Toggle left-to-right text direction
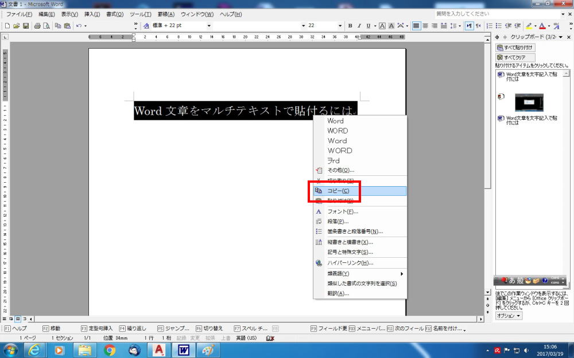This screenshot has width=574, height=358. [469, 26]
